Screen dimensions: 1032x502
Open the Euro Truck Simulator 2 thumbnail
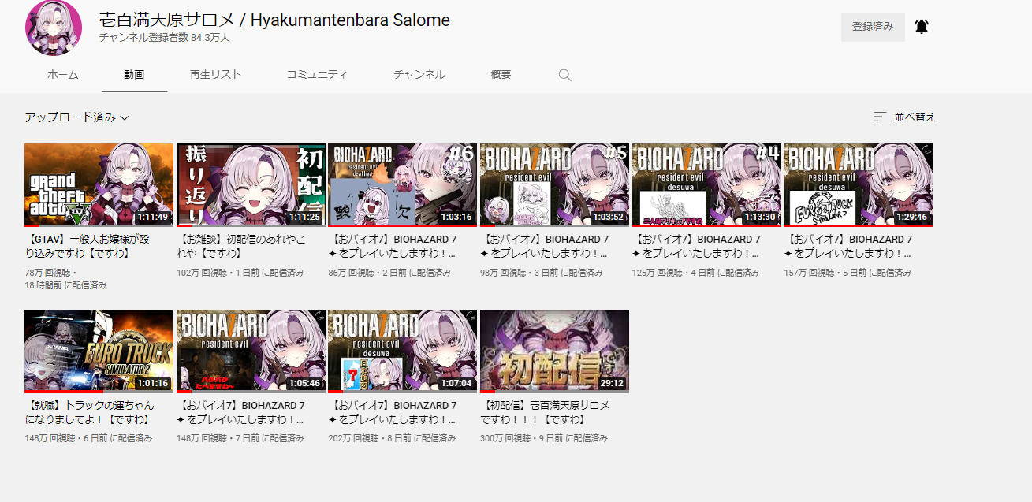[x=99, y=351]
